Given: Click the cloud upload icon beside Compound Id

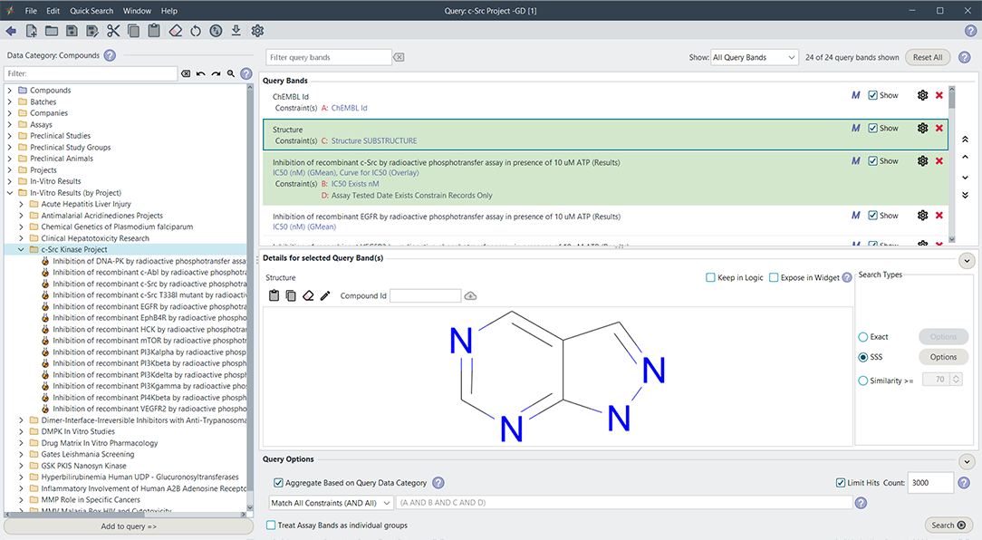Looking at the screenshot, I should pos(470,296).
